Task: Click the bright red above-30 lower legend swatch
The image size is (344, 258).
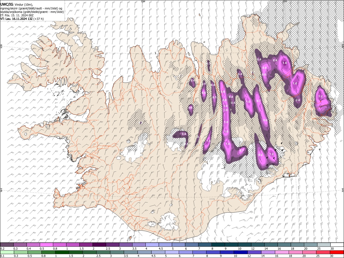Action: (337, 252)
